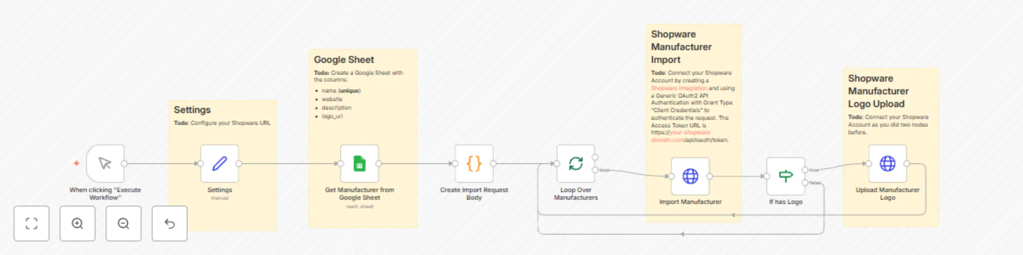
Task: Click the output connector of Import Manufacturer node
Action: (709, 176)
